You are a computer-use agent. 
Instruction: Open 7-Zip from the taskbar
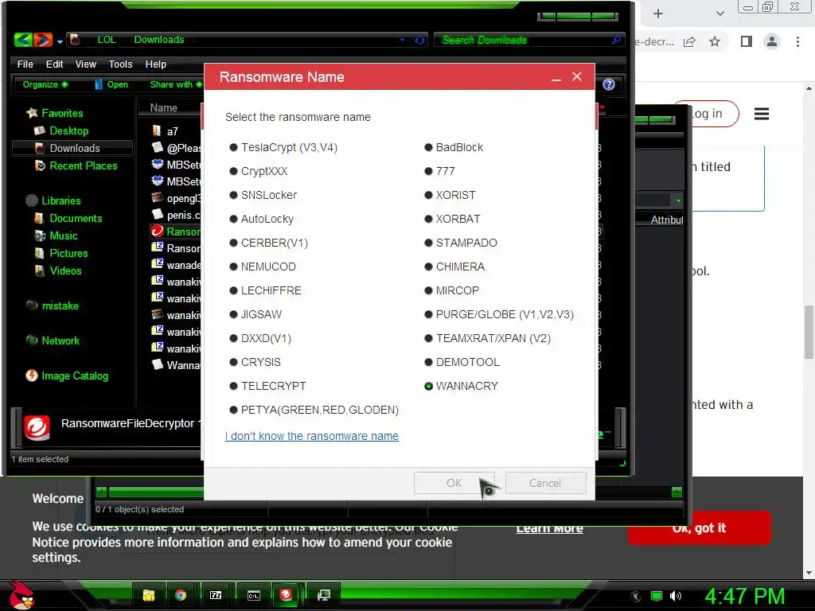click(x=216, y=595)
